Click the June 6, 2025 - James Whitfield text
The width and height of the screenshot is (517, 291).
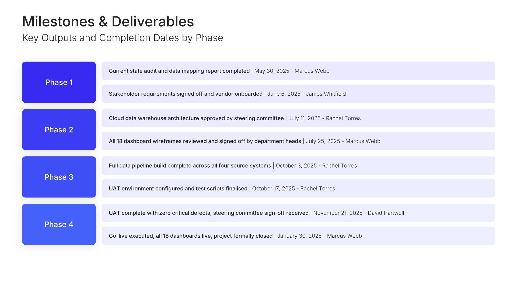pos(306,94)
